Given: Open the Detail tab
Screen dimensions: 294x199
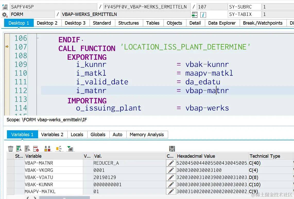Looking at the screenshot, I should pyautogui.click(x=195, y=23).
